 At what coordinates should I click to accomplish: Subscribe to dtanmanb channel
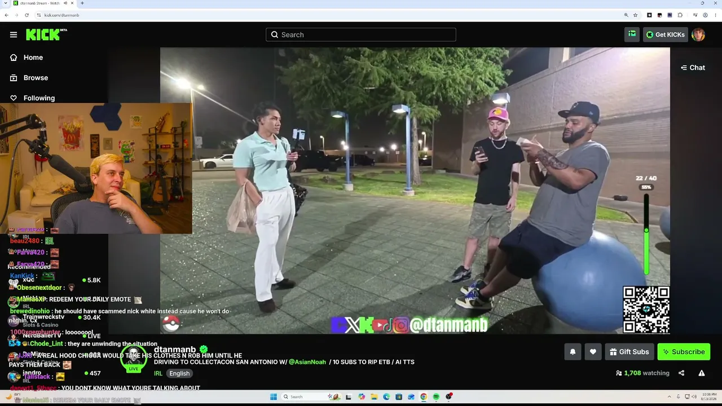(684, 352)
